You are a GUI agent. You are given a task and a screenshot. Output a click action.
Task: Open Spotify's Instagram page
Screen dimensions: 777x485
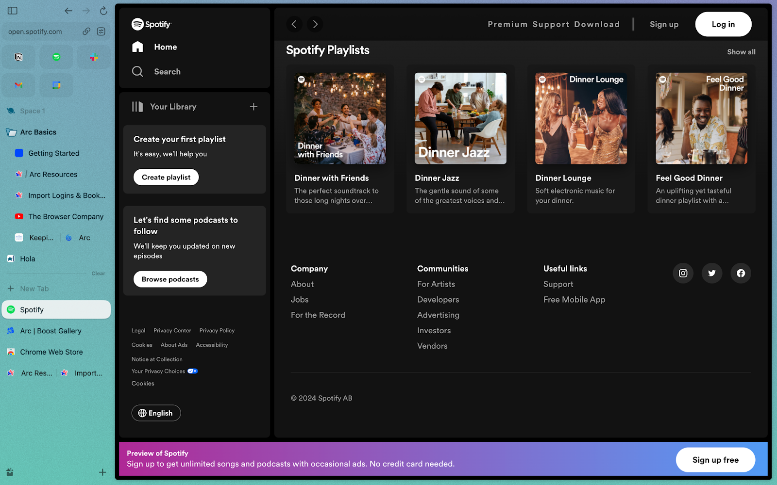coord(683,273)
